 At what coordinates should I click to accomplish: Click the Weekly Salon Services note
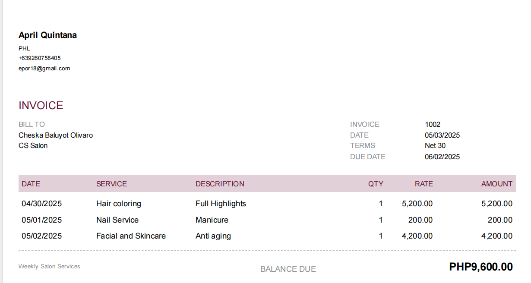(x=49, y=267)
